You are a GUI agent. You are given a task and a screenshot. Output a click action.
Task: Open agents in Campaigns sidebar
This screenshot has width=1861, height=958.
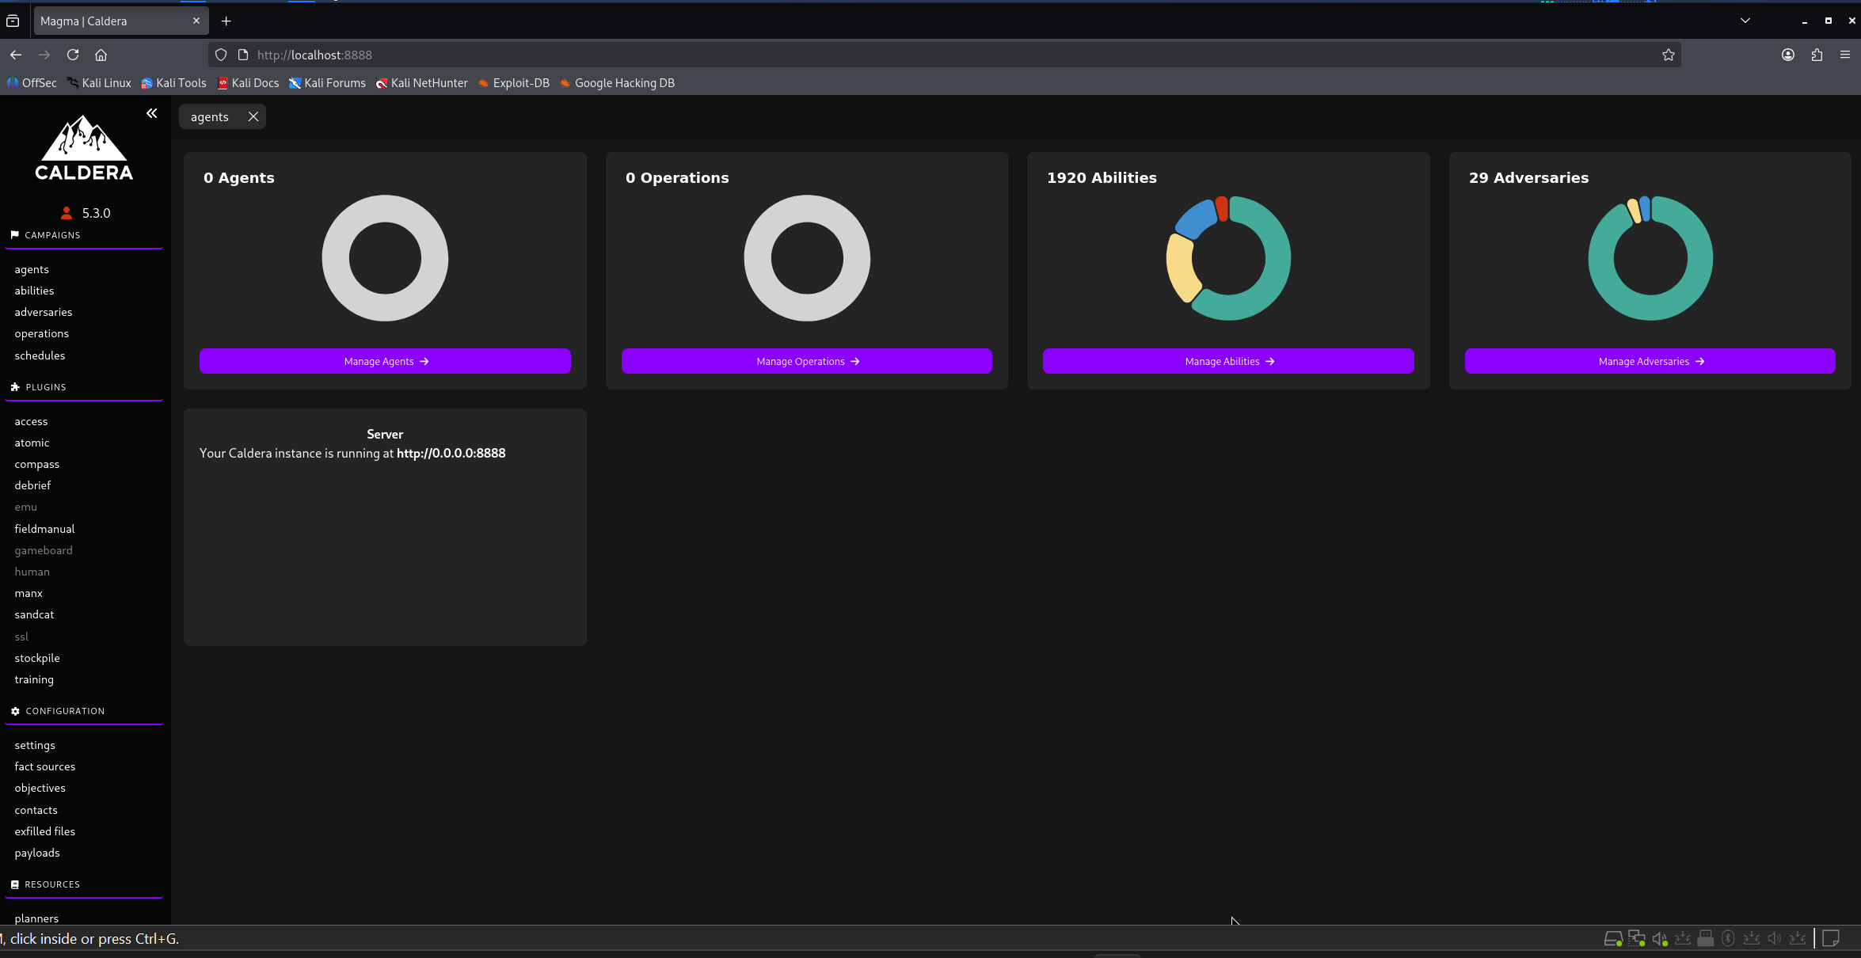[x=32, y=270]
